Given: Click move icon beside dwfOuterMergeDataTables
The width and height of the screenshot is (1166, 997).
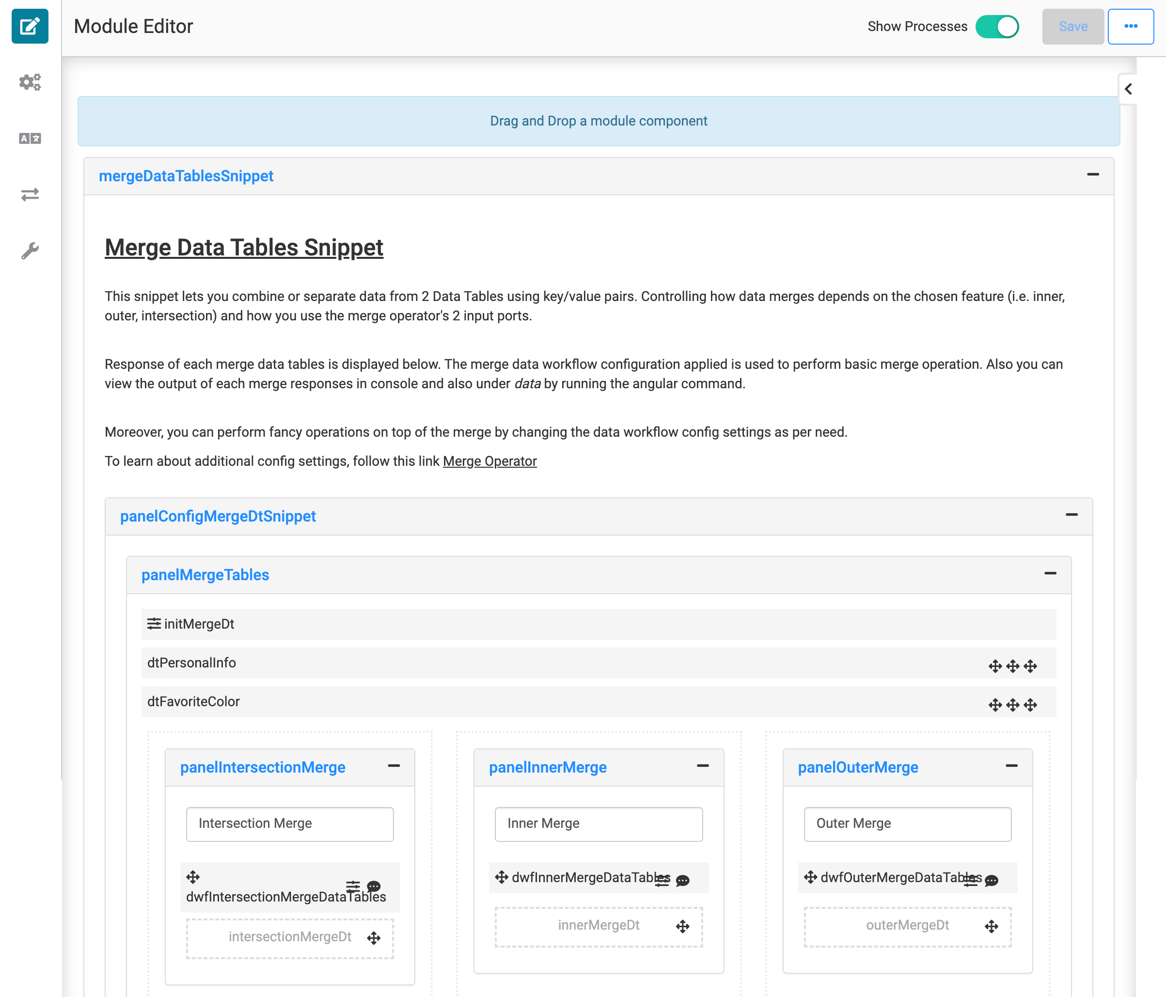Looking at the screenshot, I should (x=810, y=877).
